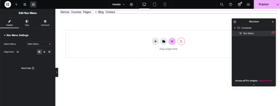The width and height of the screenshot is (280, 106).
Task: Open the Upgrade Now link
Action: 265,81
